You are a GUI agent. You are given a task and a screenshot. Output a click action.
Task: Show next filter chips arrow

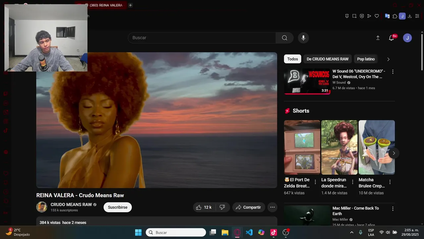388,59
